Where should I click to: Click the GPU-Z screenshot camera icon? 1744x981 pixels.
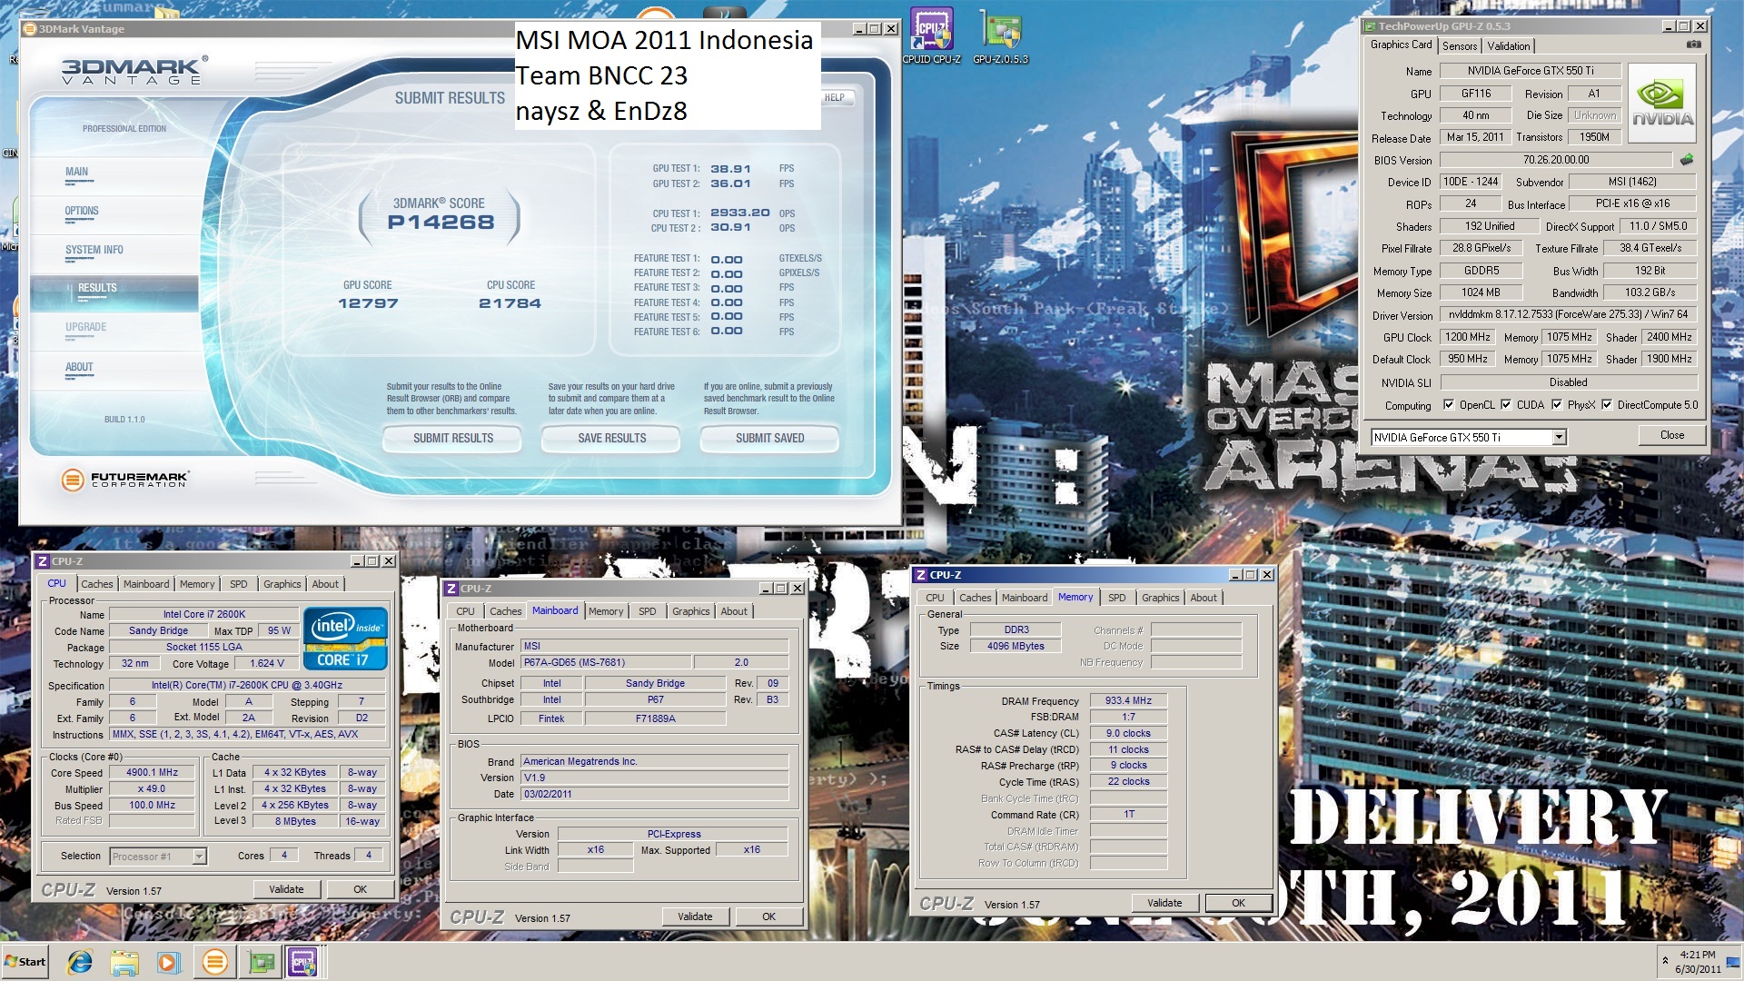(x=1693, y=45)
